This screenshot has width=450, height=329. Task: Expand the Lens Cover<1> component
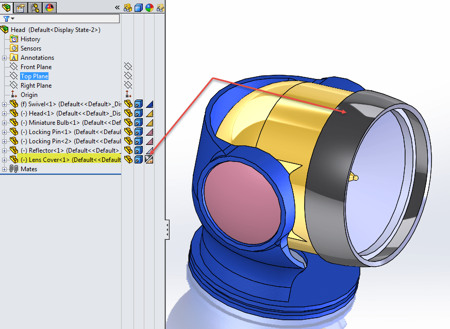(4, 160)
